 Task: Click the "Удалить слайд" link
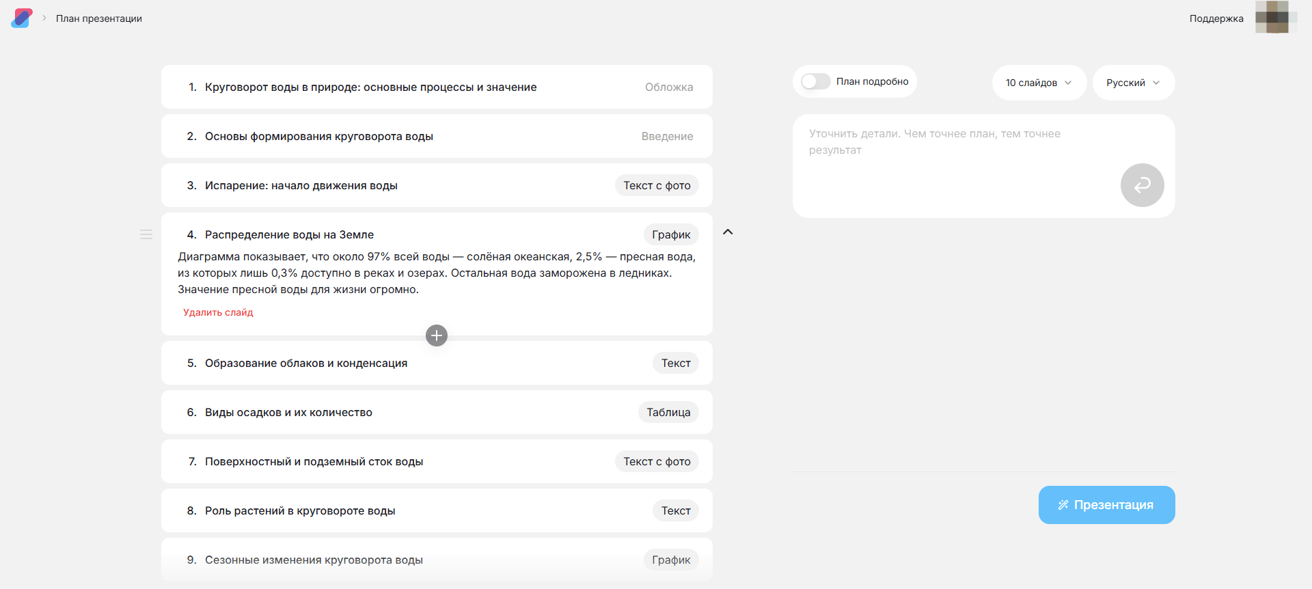[x=218, y=312]
